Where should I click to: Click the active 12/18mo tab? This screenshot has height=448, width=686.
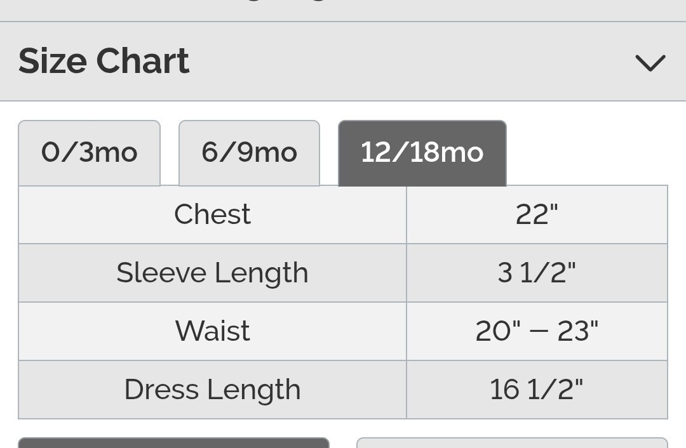click(422, 153)
